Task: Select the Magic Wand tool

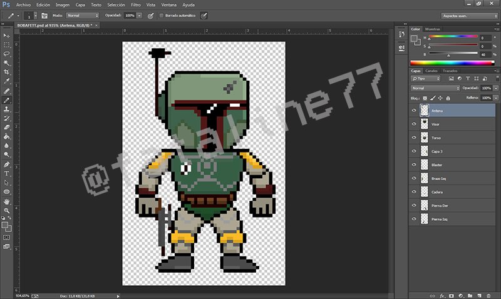Action: click(x=6, y=63)
